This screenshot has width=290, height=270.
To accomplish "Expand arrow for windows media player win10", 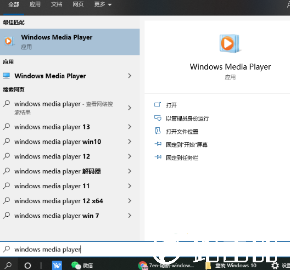I will 130,142.
